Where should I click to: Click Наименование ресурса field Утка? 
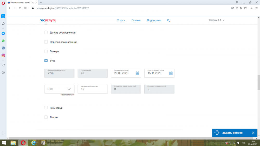[59, 73]
